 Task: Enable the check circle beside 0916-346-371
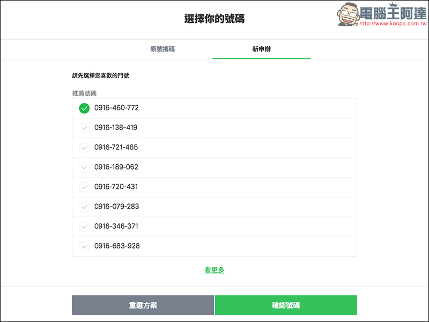84,226
